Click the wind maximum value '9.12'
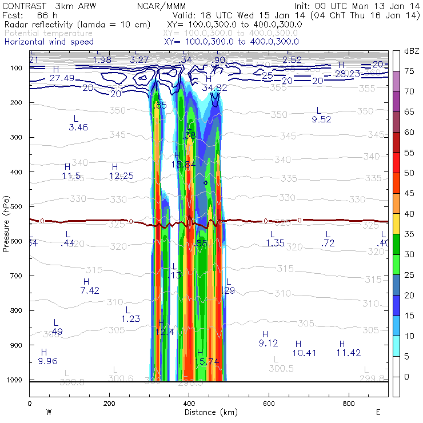 (268, 343)
